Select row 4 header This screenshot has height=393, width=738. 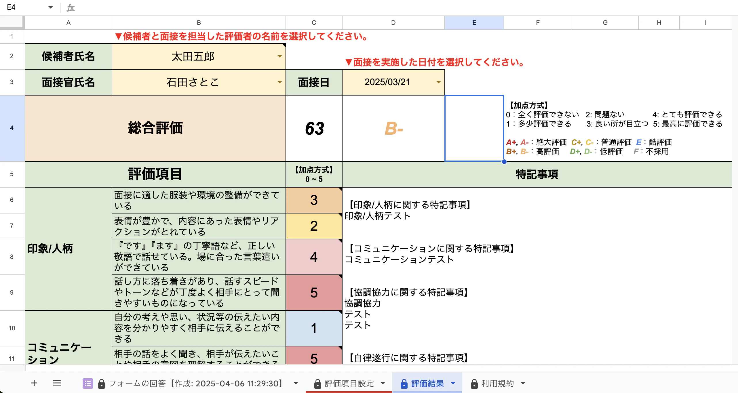tap(12, 128)
